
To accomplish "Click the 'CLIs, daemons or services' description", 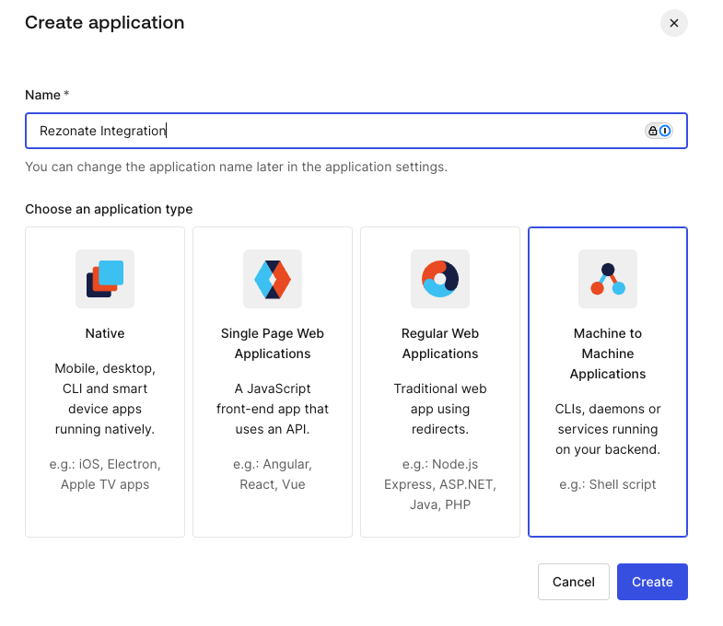I will 608,429.
